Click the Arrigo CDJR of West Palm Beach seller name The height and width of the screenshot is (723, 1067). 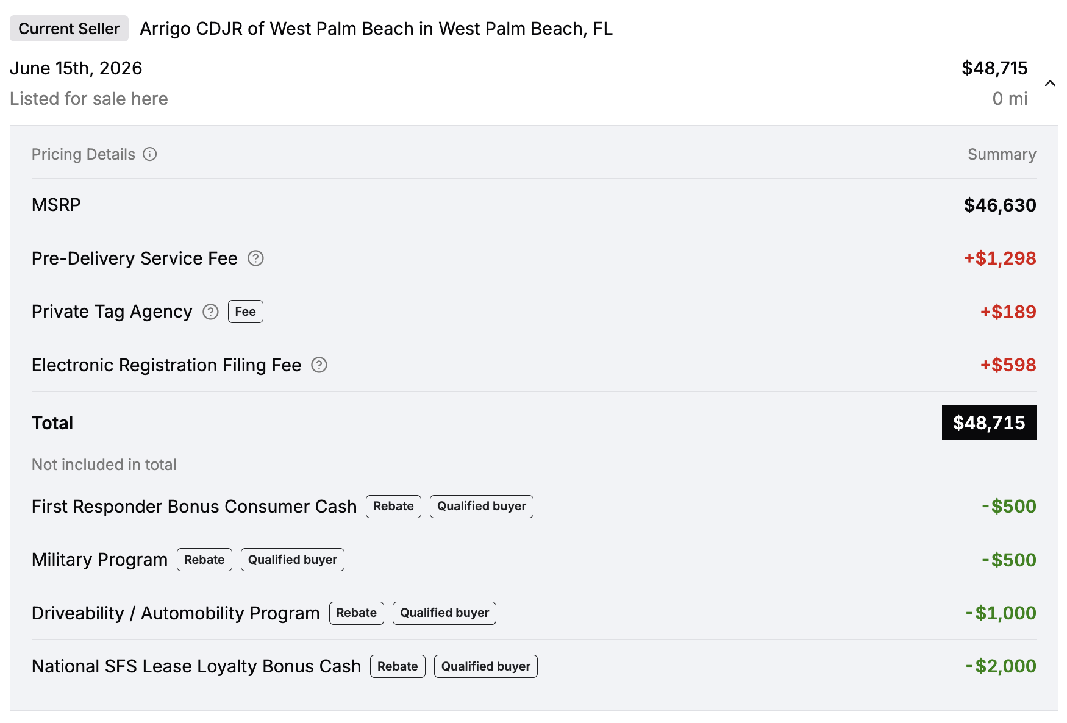[376, 29]
